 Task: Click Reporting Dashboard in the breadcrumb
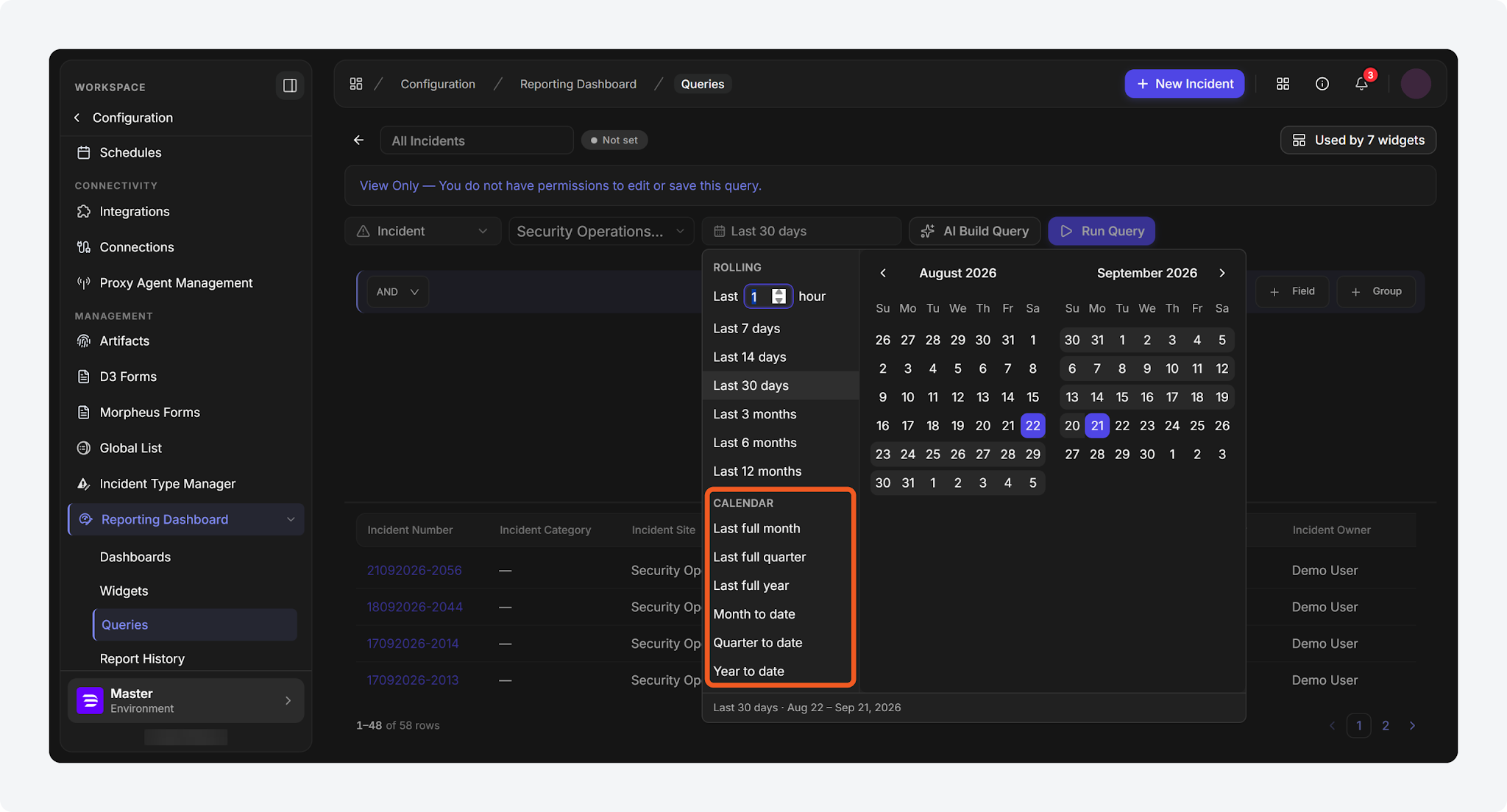578,84
